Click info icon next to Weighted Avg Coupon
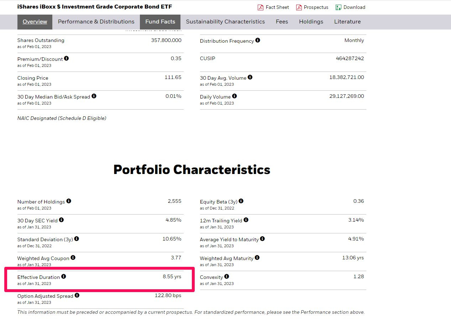451x333 pixels. (x=73, y=258)
